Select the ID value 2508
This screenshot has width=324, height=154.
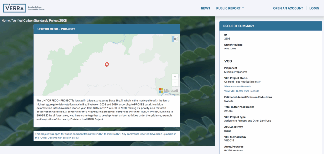[x=227, y=39]
